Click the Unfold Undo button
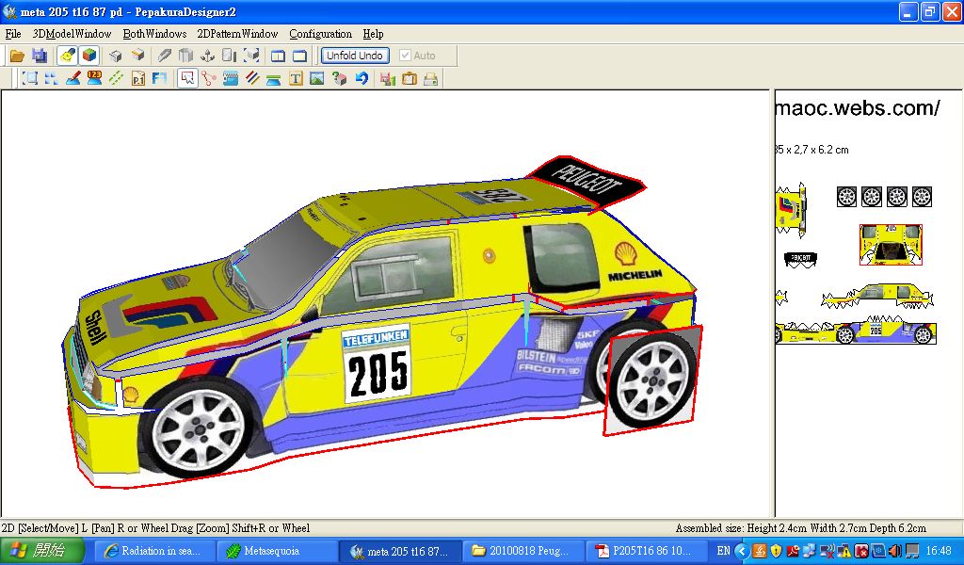964x565 pixels. point(355,56)
